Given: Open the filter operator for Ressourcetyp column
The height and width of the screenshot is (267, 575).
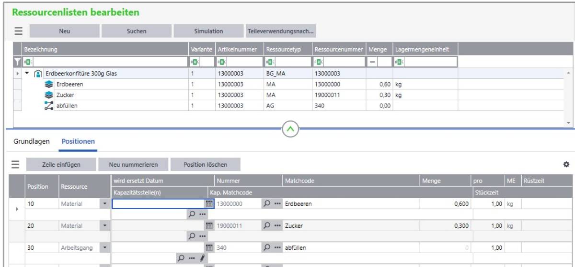Looking at the screenshot, I should [270, 62].
